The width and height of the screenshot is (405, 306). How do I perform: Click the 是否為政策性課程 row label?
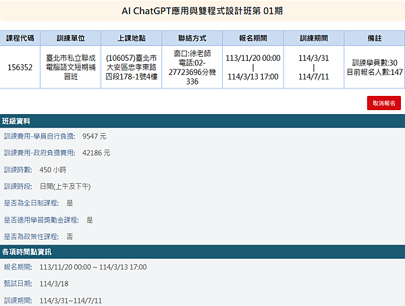[x=31, y=236]
